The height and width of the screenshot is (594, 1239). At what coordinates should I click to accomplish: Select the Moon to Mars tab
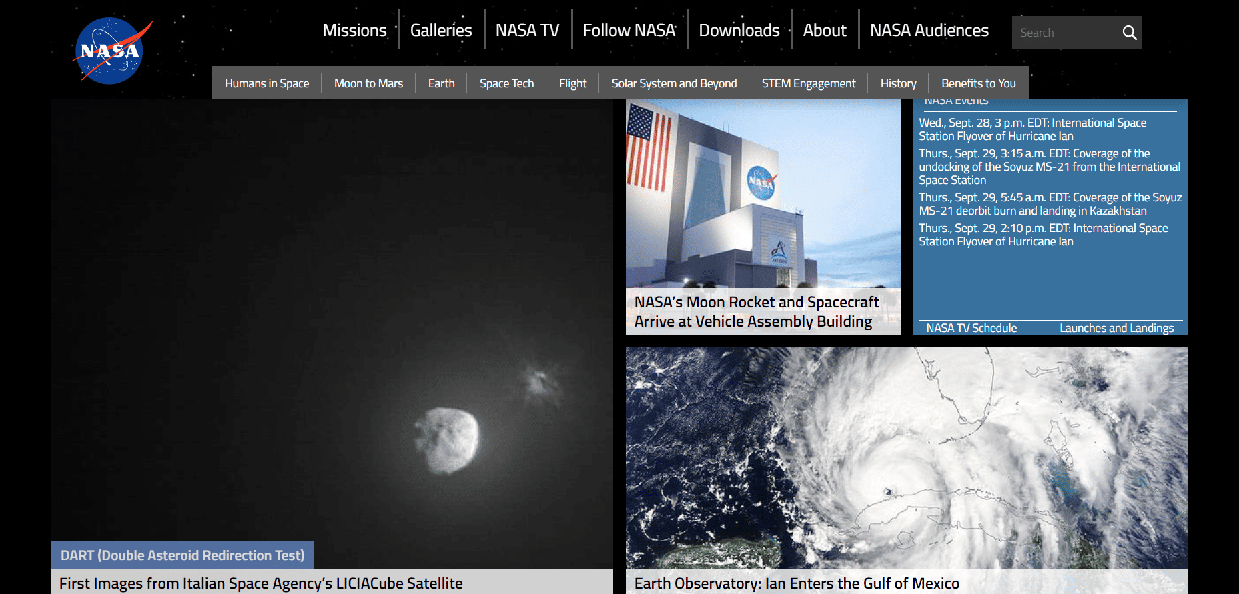point(368,83)
